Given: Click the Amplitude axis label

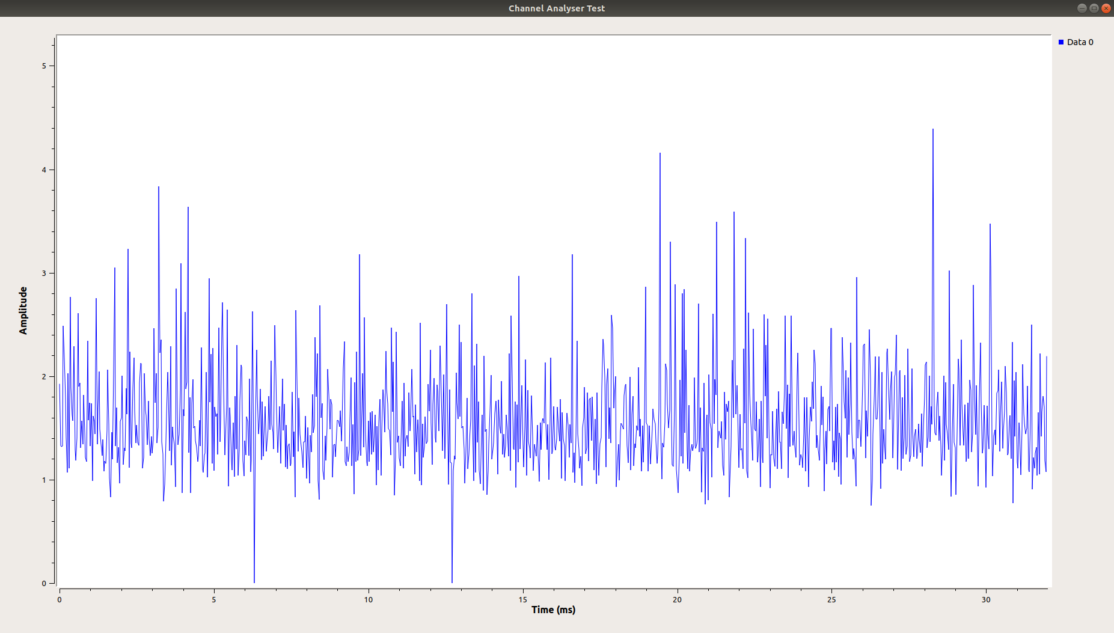Looking at the screenshot, I should coord(23,310).
